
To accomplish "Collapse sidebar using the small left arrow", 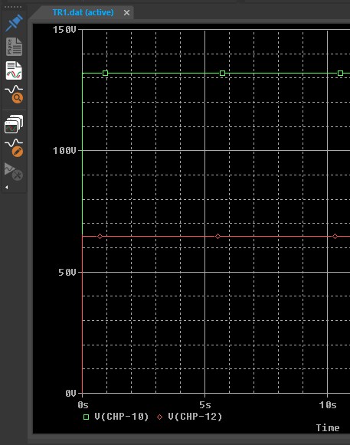I will pyautogui.click(x=7, y=188).
